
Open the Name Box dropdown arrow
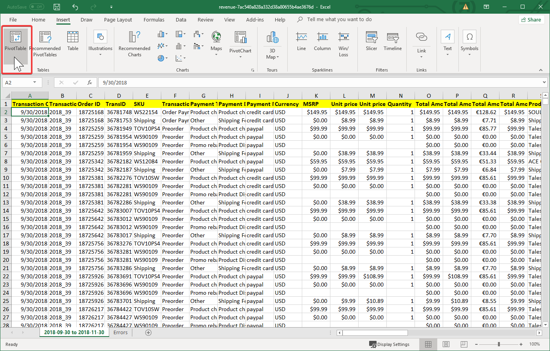click(35, 82)
